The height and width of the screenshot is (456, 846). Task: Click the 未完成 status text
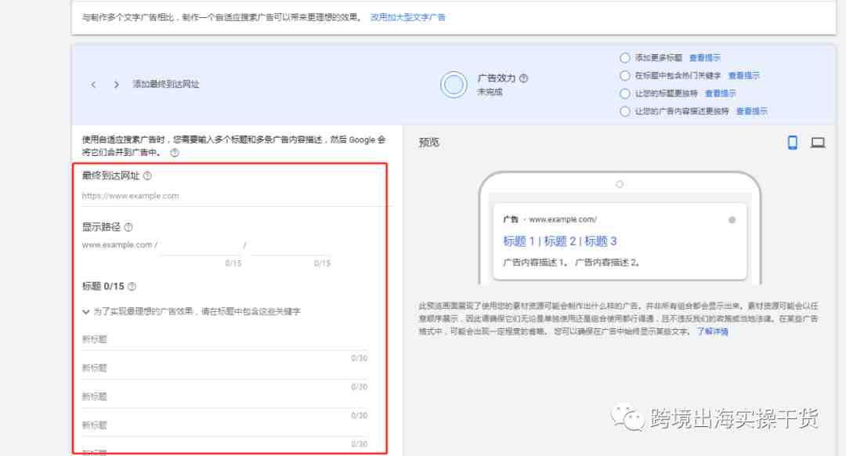click(490, 92)
